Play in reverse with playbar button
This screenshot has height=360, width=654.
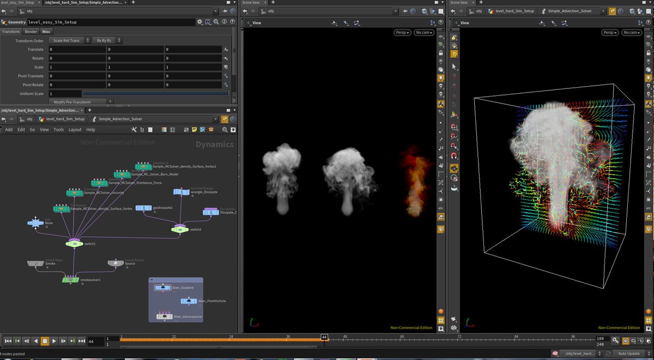(36, 341)
